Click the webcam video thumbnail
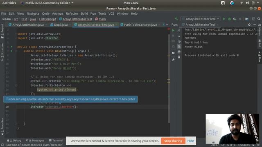The width and height of the screenshot is (262, 147). click(232, 129)
